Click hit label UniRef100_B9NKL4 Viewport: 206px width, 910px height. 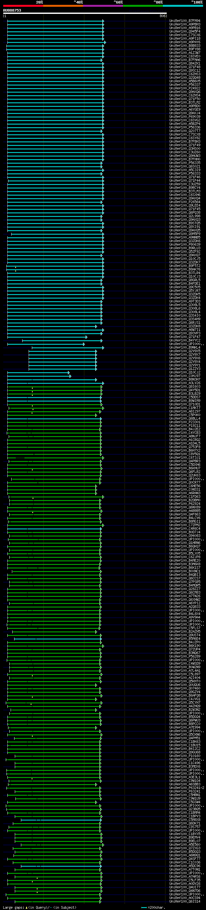coord(185,347)
